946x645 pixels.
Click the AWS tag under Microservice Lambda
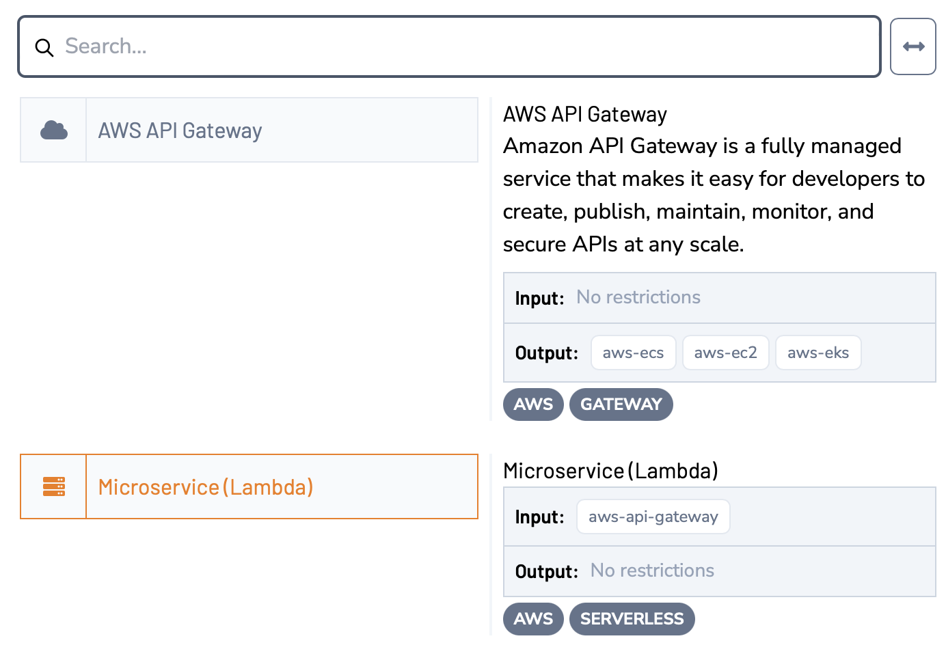533,619
